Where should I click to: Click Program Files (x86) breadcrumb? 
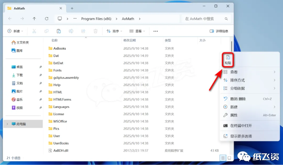[x=96, y=19]
